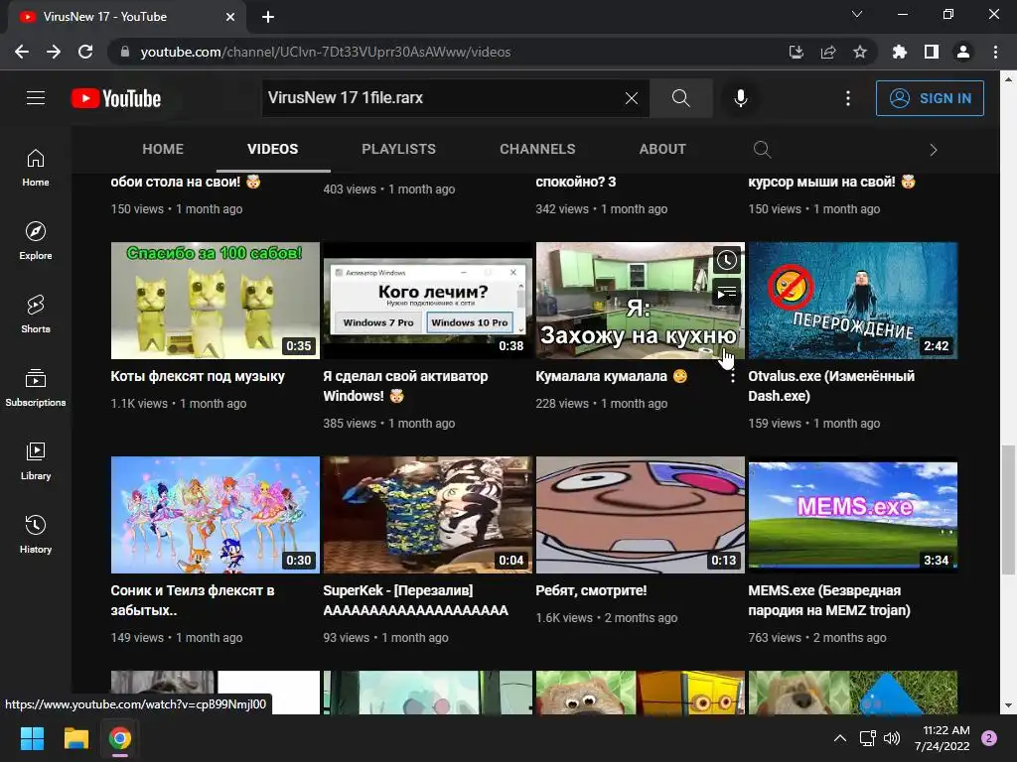
Task: Play the cartoon face 0:13 thumbnail
Action: click(641, 515)
